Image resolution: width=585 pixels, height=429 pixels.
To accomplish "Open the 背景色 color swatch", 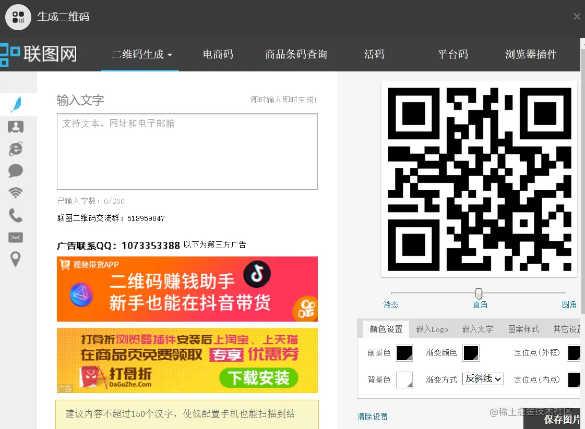I will 404,380.
